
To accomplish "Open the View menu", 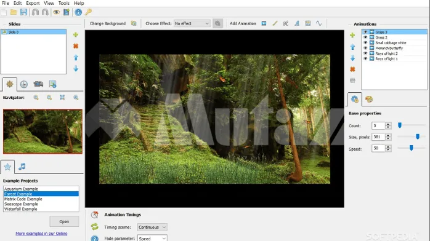I will pos(49,3).
